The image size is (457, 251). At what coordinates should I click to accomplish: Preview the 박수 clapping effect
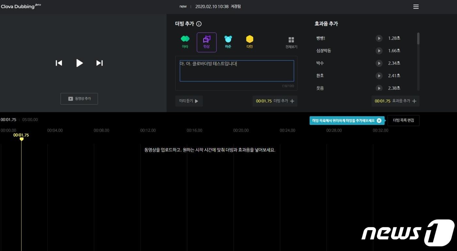(x=379, y=63)
